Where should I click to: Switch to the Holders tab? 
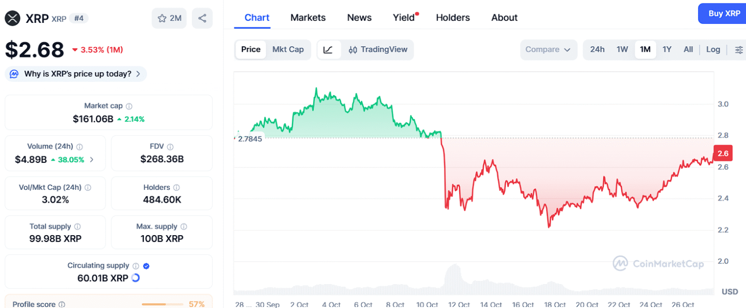tap(452, 18)
